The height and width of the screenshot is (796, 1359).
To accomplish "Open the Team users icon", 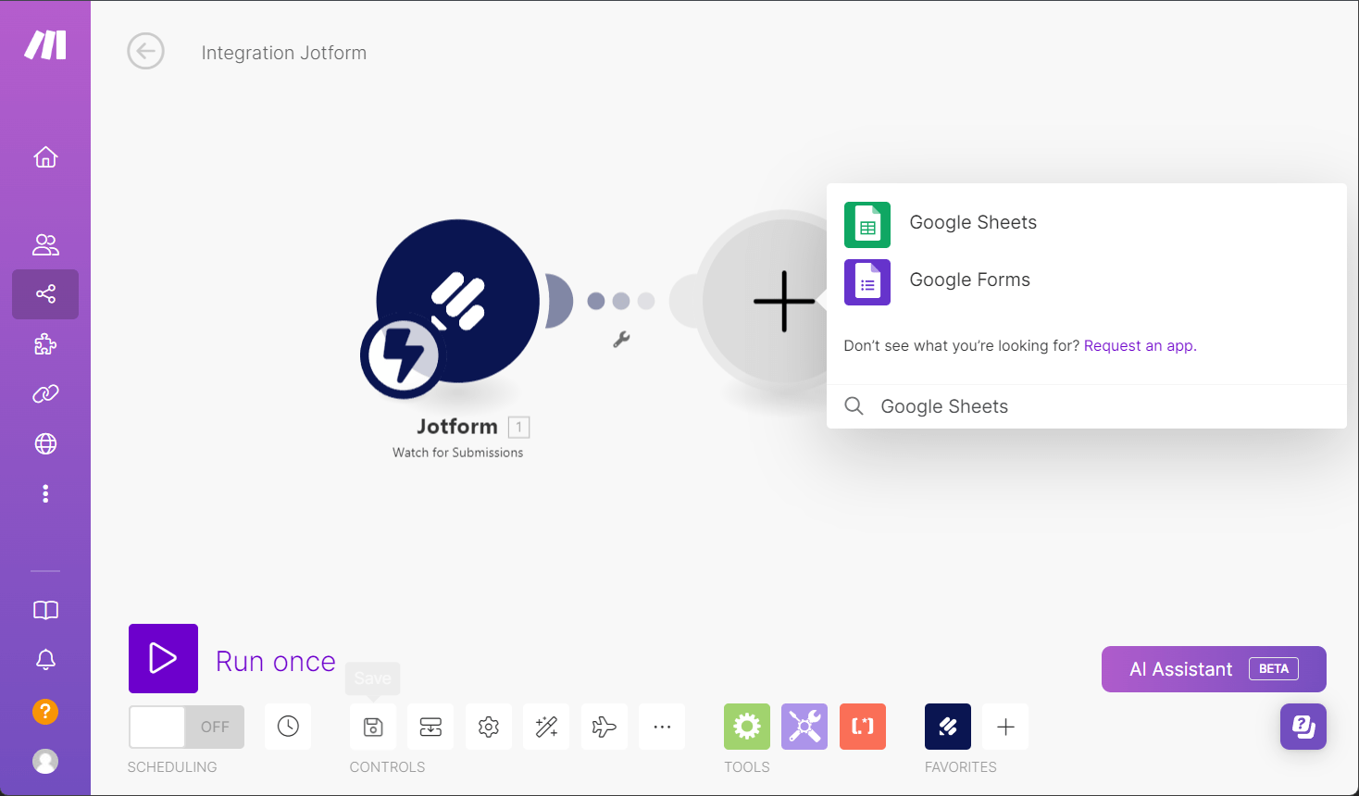I will [x=45, y=244].
